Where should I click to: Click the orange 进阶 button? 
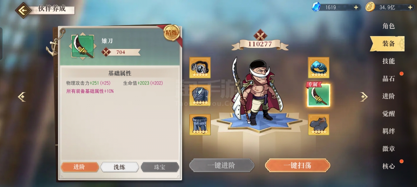(x=80, y=167)
